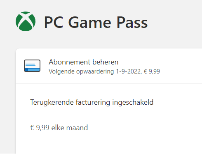Click the word "opwaardering" in the subtitle
The width and height of the screenshot is (202, 154).
95,72
